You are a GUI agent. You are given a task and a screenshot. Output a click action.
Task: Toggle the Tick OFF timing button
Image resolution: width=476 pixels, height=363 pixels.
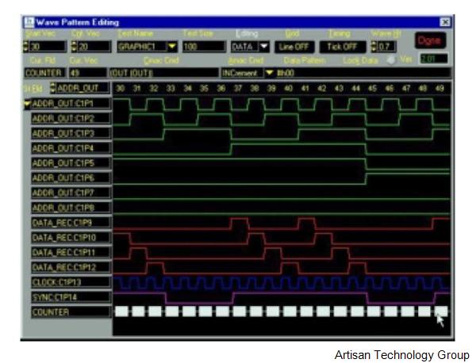(x=341, y=47)
